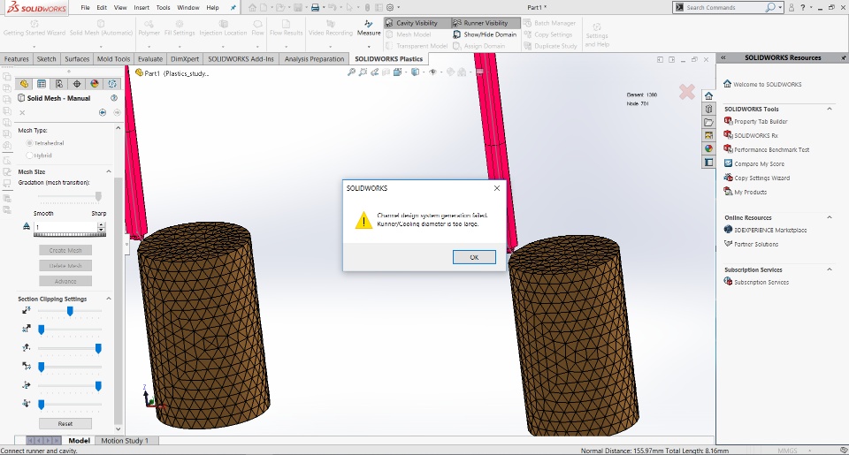Click the PropertyManager tab icon

(42, 84)
